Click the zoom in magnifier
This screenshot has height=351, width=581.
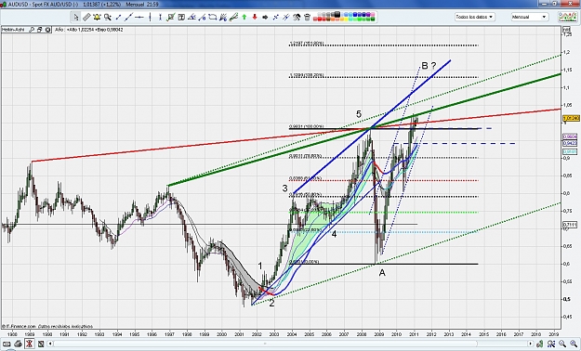[x=574, y=344]
